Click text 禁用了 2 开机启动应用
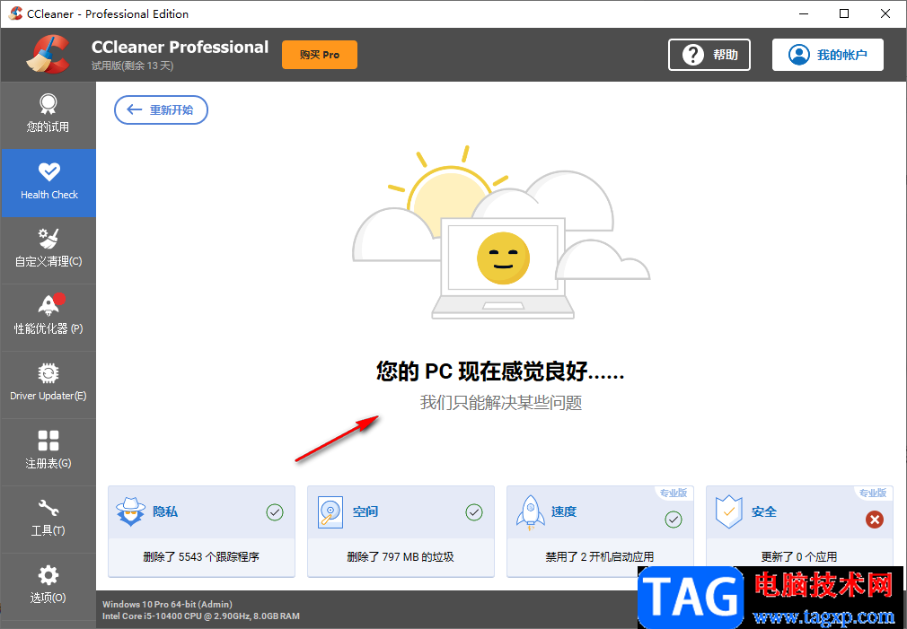This screenshot has width=907, height=629. point(599,556)
